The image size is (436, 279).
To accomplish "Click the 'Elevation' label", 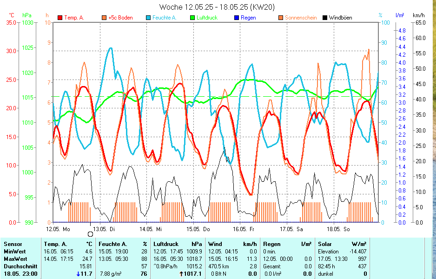I will click(x=328, y=252).
